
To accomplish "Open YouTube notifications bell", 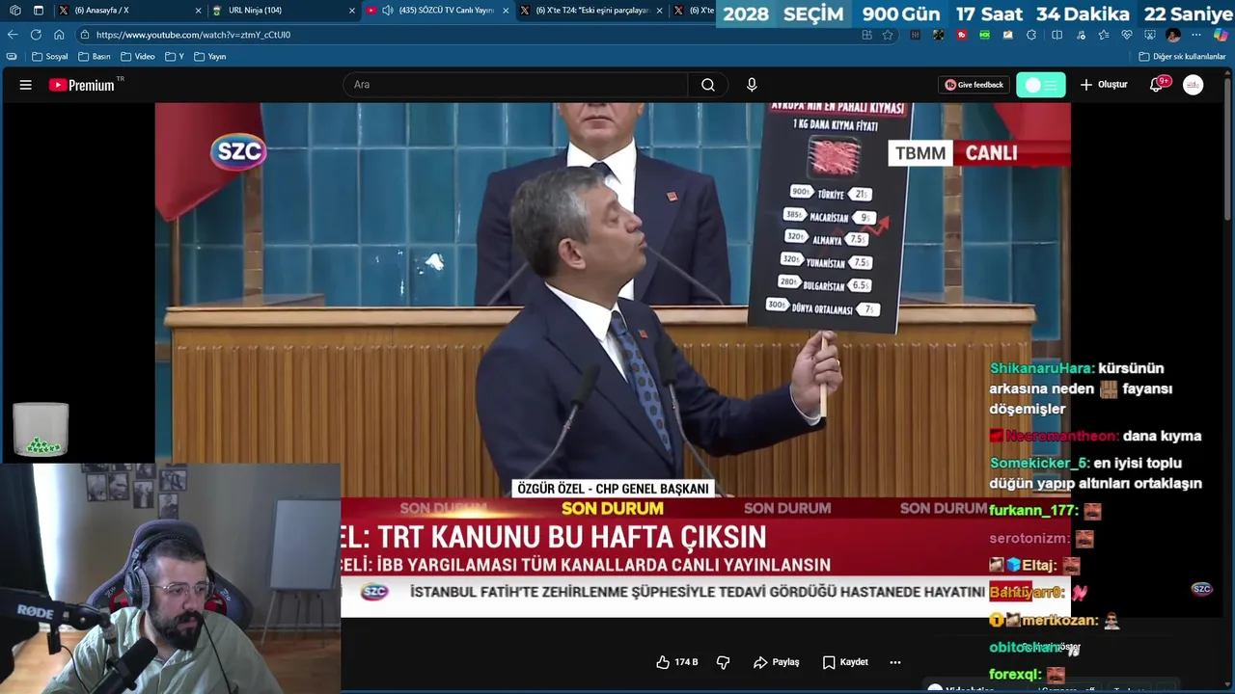I will pos(1156,85).
